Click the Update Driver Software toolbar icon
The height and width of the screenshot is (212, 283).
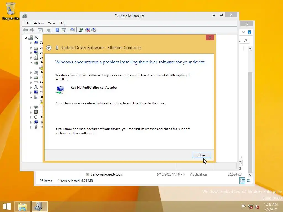(x=81, y=30)
